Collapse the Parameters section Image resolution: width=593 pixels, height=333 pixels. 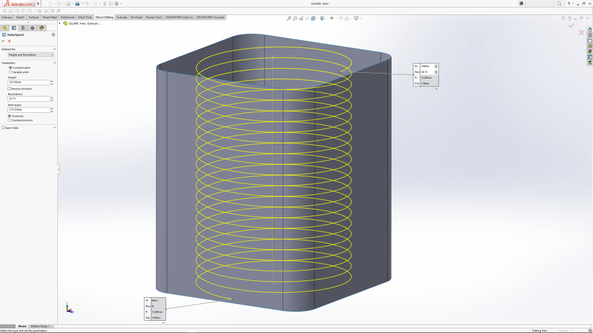(x=54, y=62)
